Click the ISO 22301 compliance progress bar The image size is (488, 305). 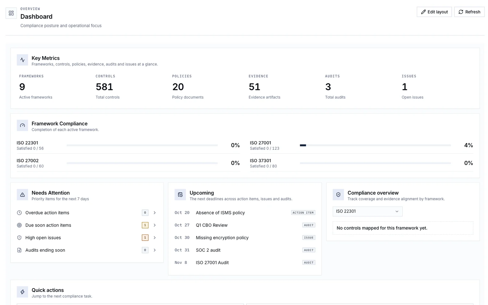point(142,145)
